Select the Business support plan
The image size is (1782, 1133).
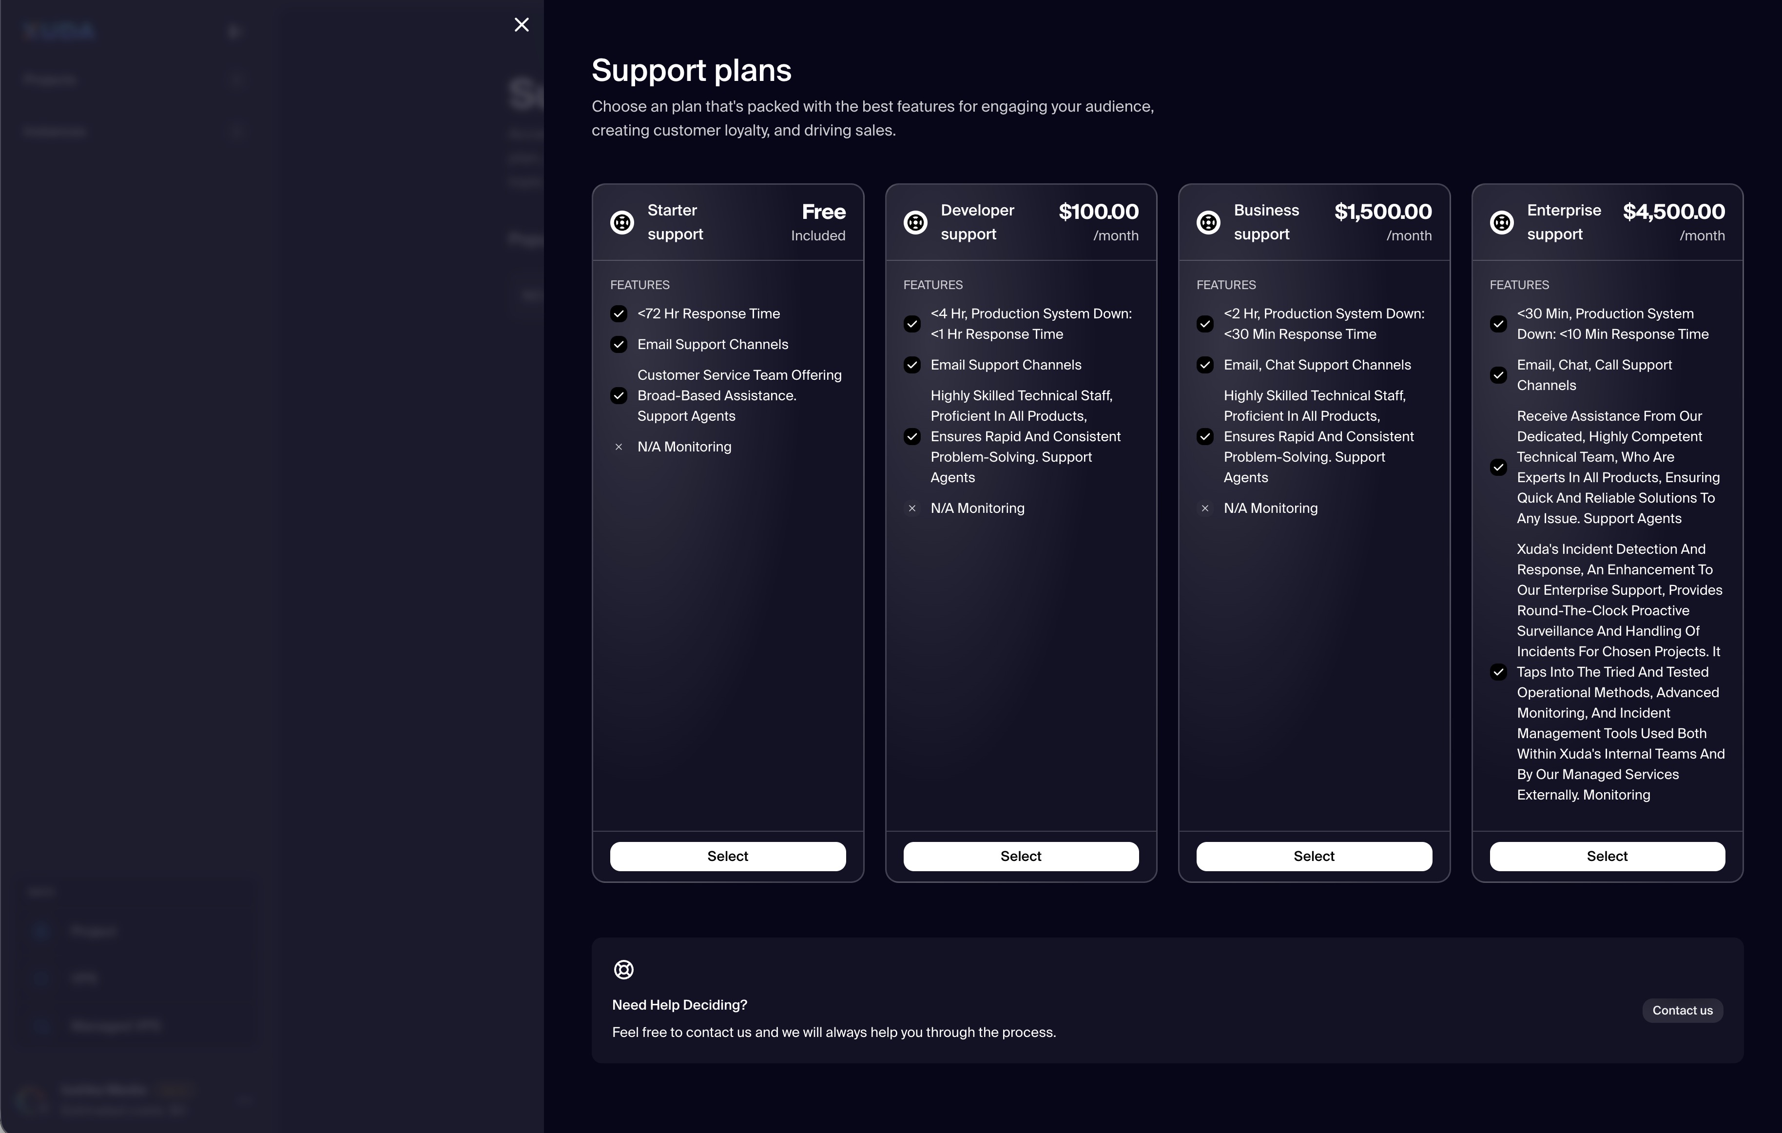coord(1314,856)
